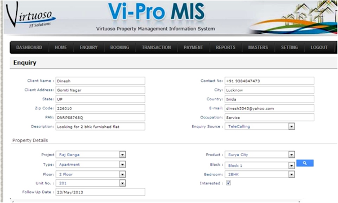This screenshot has height=203, width=338.
Task: Open the DASHBOARD menu item
Action: pyautogui.click(x=29, y=47)
